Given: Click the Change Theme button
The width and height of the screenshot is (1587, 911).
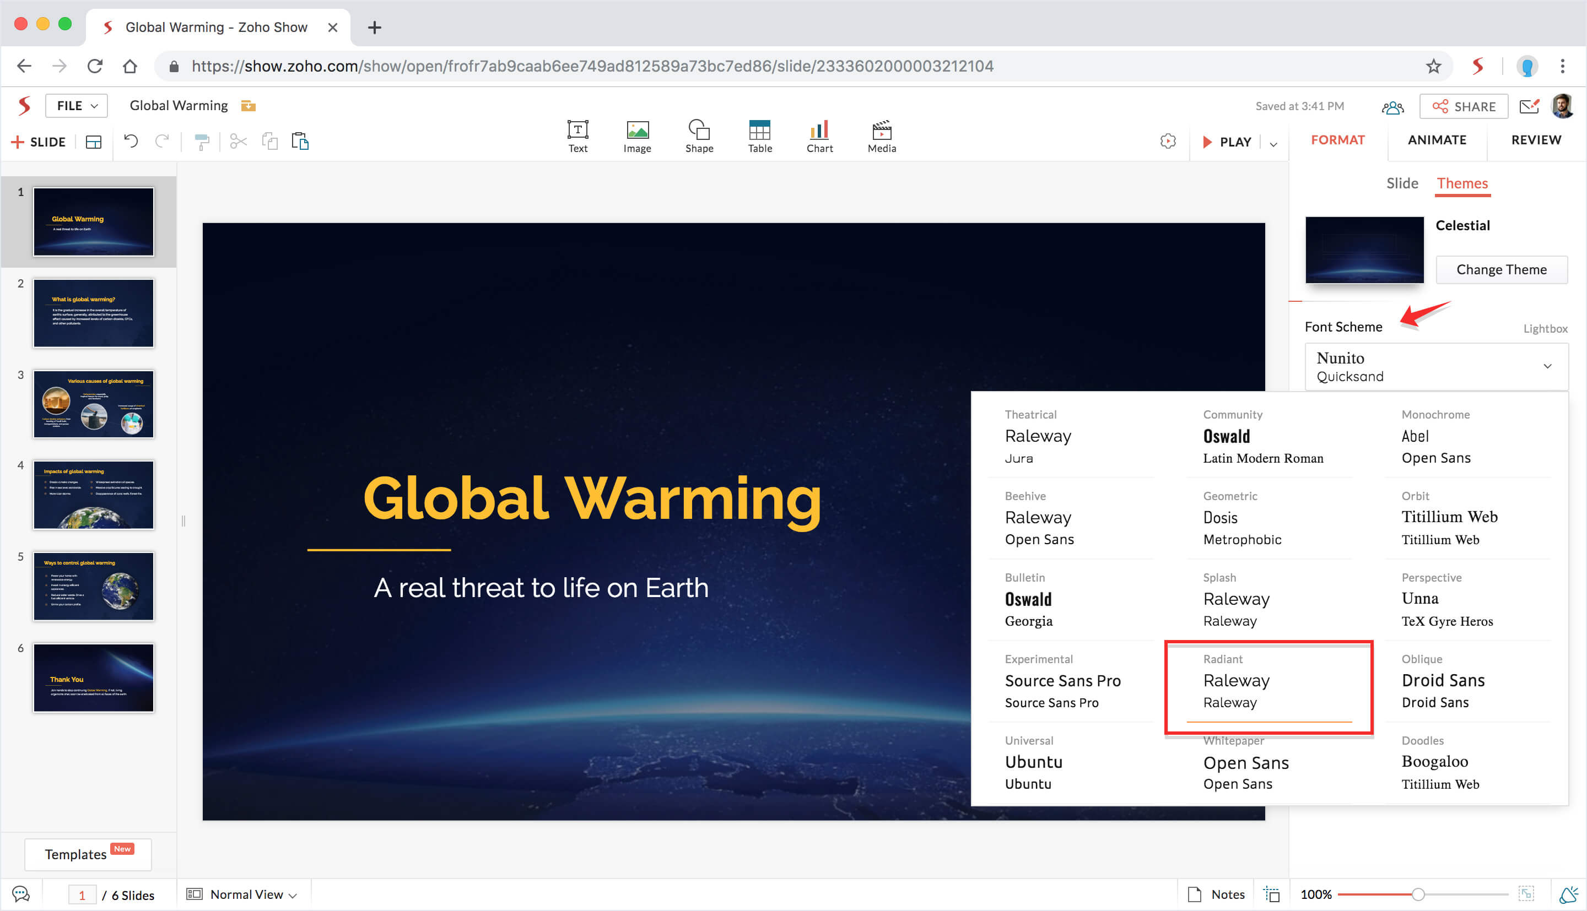Looking at the screenshot, I should click(x=1500, y=270).
